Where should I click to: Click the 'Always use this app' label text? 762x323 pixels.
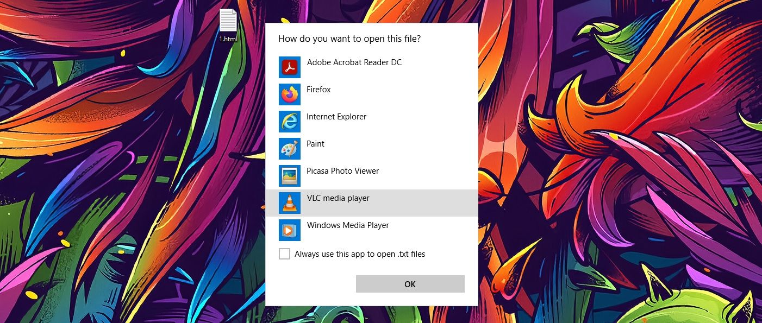pyautogui.click(x=359, y=254)
